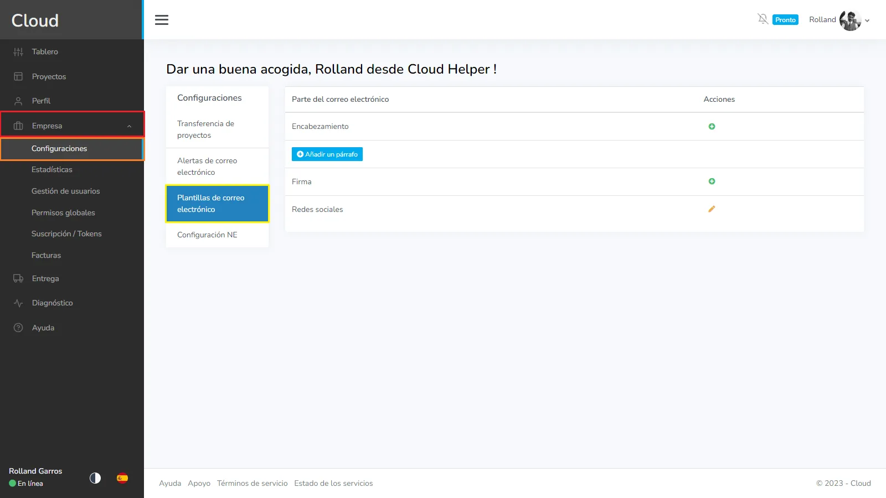Go to Gestión de usuarios
The width and height of the screenshot is (886, 498).
(x=65, y=191)
